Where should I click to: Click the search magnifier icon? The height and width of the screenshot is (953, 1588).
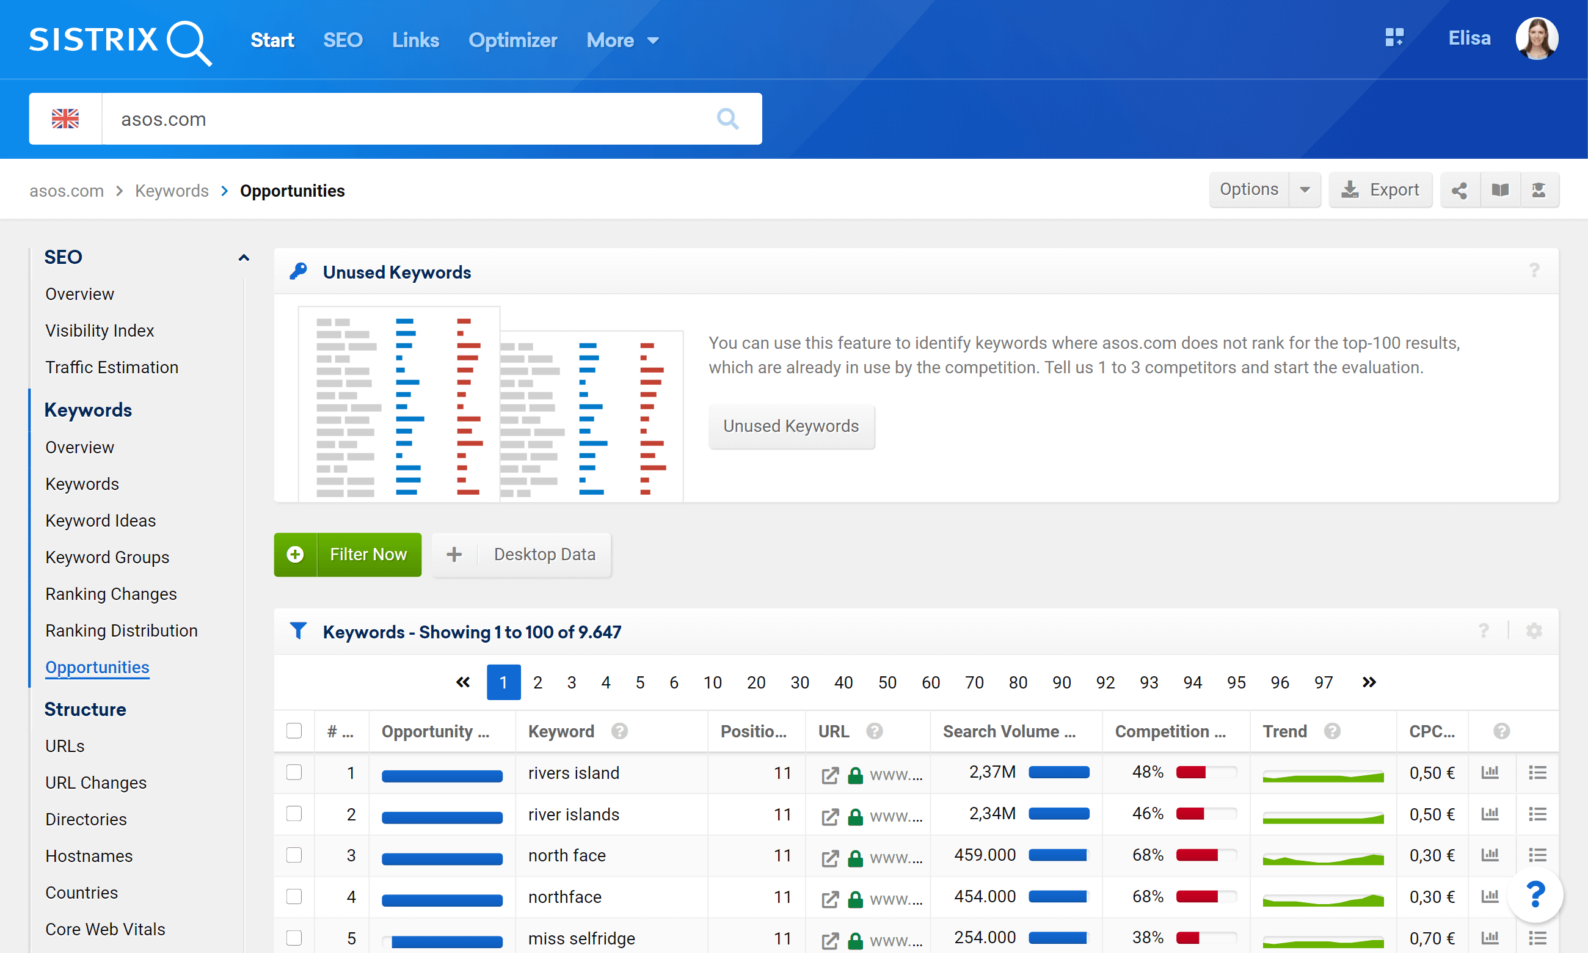click(x=727, y=119)
